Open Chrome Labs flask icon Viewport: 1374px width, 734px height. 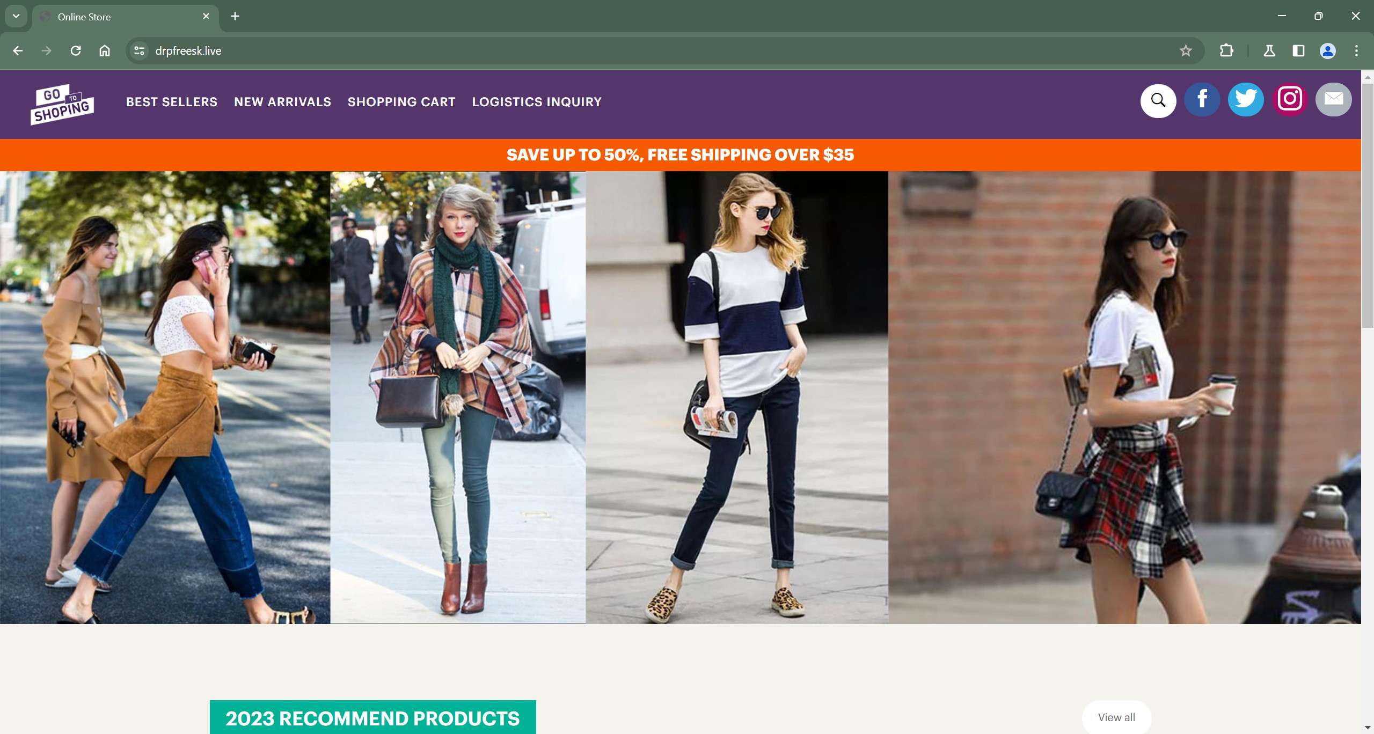[x=1269, y=51]
